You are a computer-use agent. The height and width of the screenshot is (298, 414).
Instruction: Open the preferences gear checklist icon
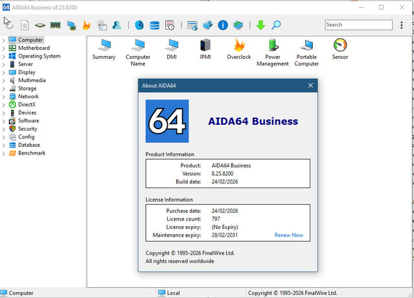(x=102, y=25)
